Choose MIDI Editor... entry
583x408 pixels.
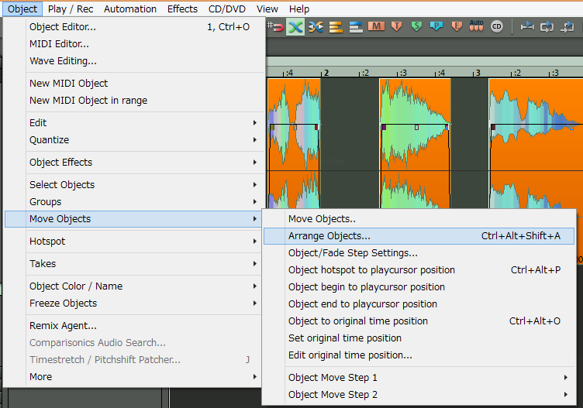(134, 44)
